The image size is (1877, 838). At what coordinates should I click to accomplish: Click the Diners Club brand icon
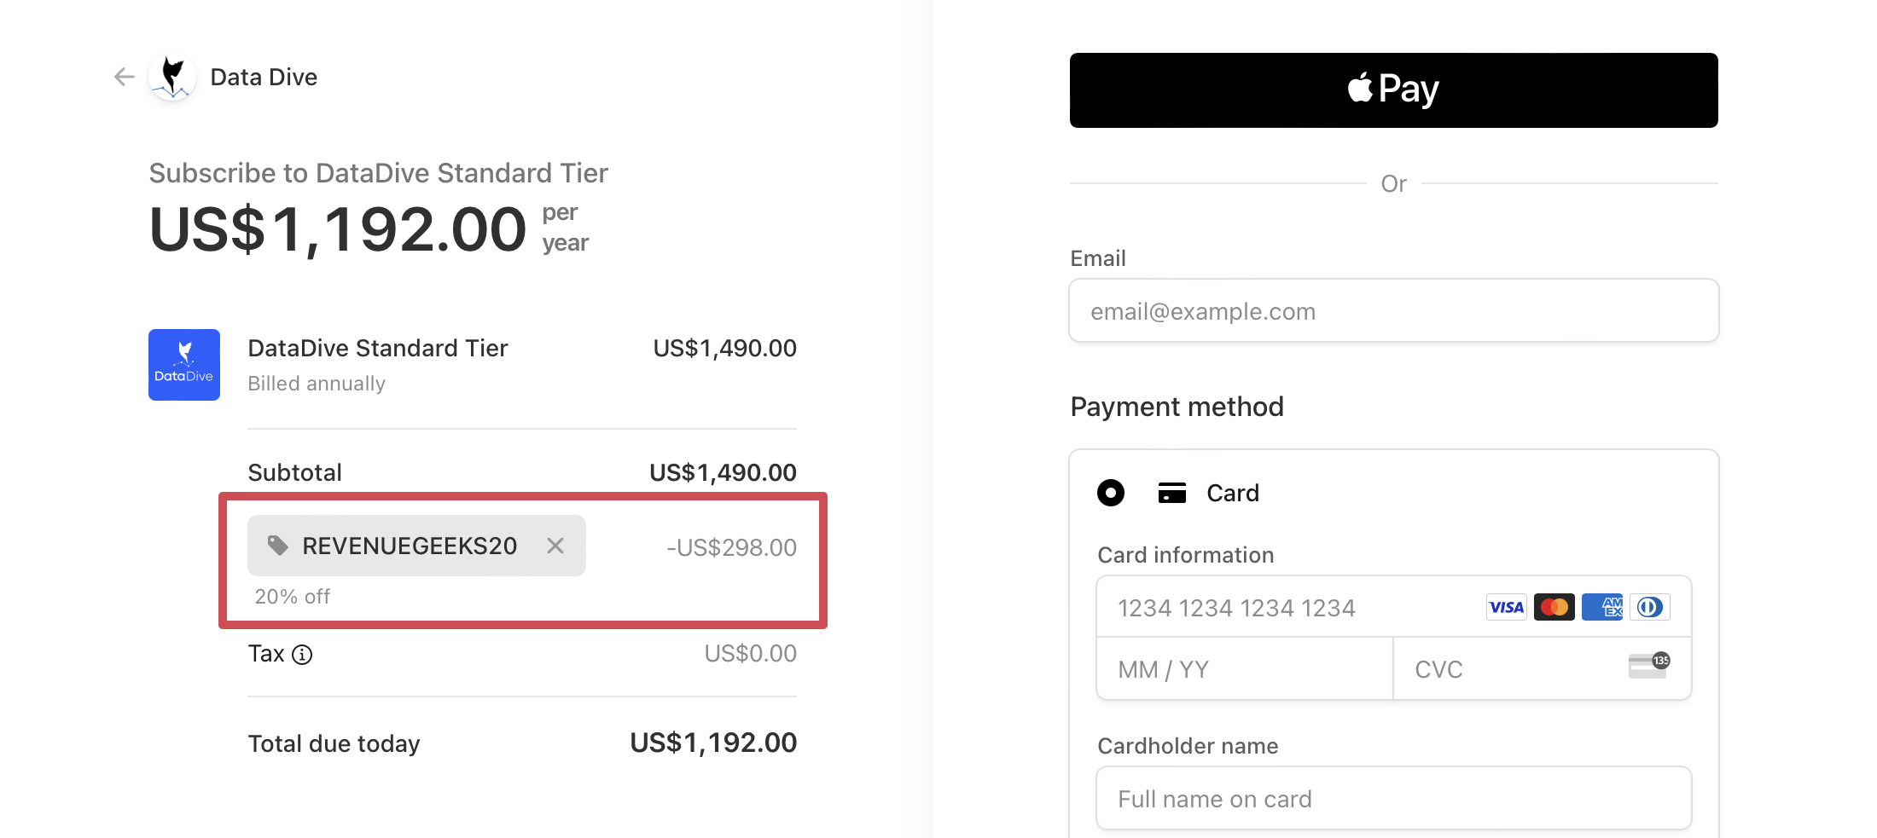(1650, 607)
